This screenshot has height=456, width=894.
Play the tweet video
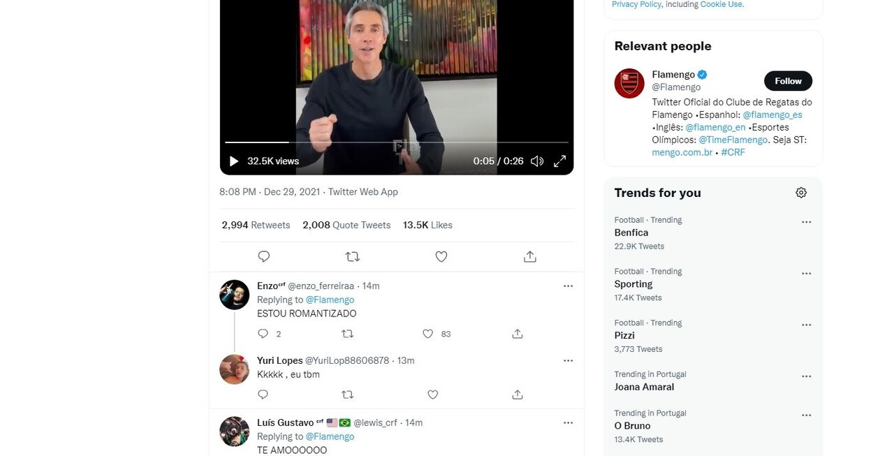pyautogui.click(x=234, y=161)
